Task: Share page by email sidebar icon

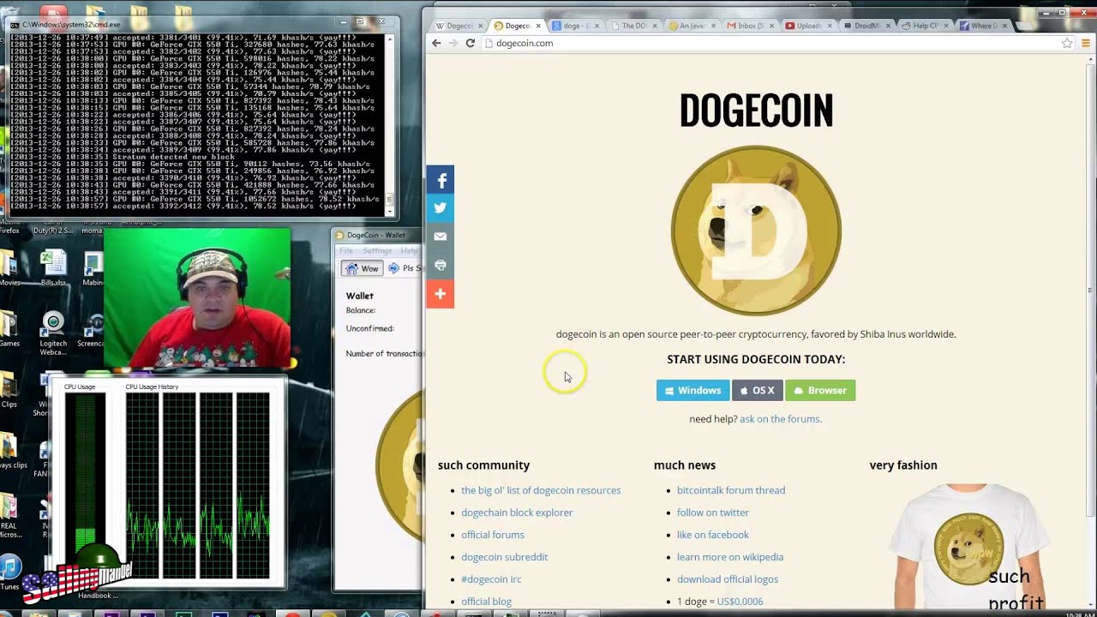Action: coord(441,237)
